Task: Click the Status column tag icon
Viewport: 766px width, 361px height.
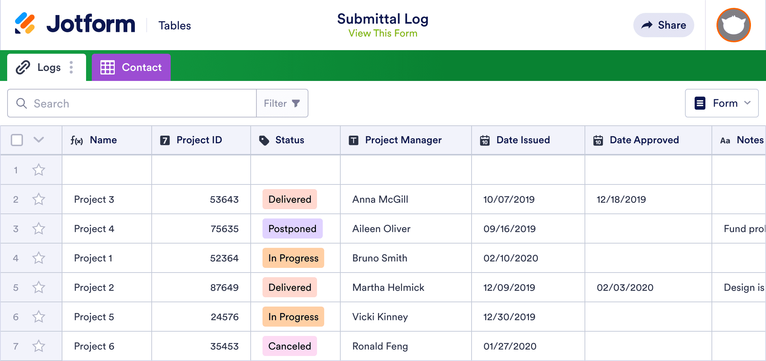Action: click(x=264, y=140)
